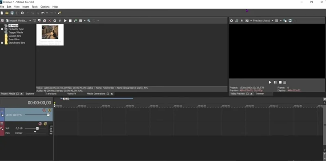The width and height of the screenshot is (326, 161).
Task: Open the Insert menu
Action: tap(26, 7)
